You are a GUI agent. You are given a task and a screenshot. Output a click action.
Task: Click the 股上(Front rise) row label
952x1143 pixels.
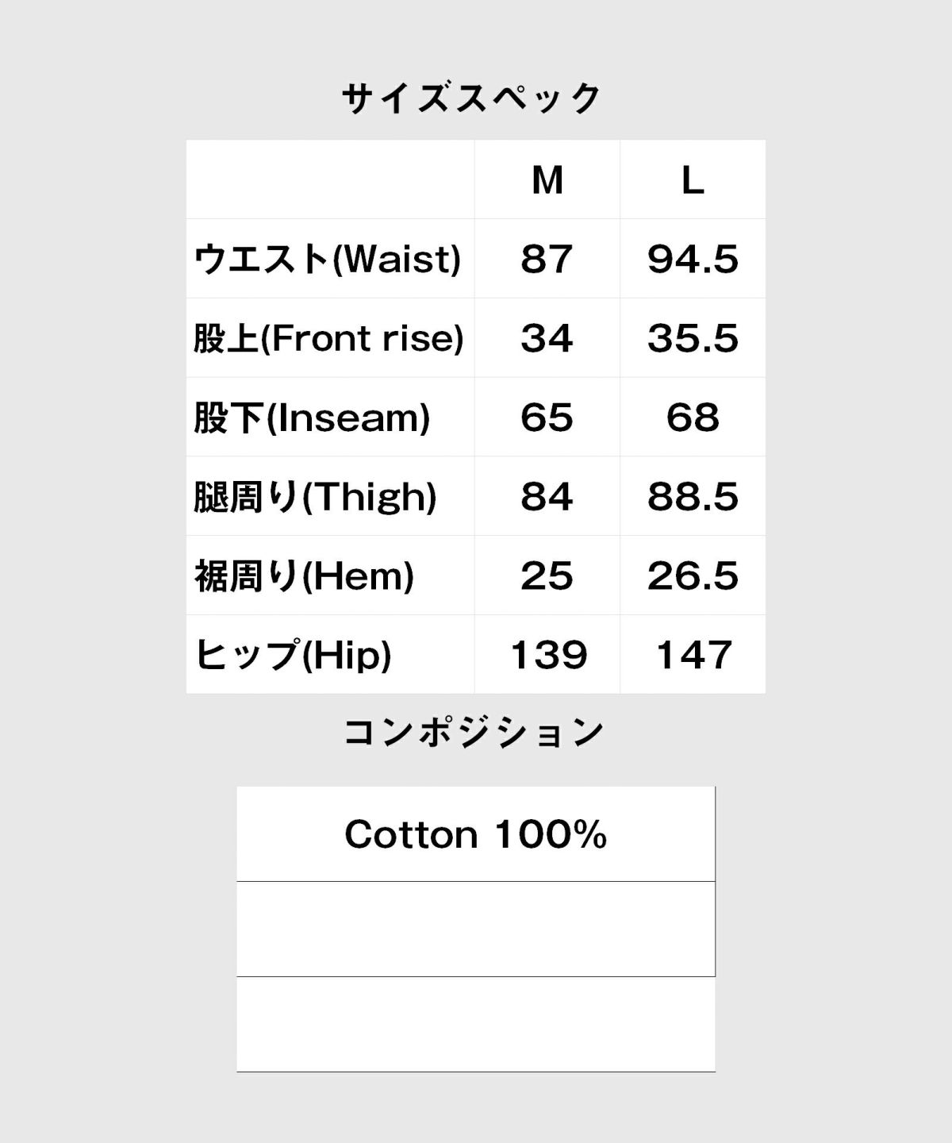[x=328, y=338]
